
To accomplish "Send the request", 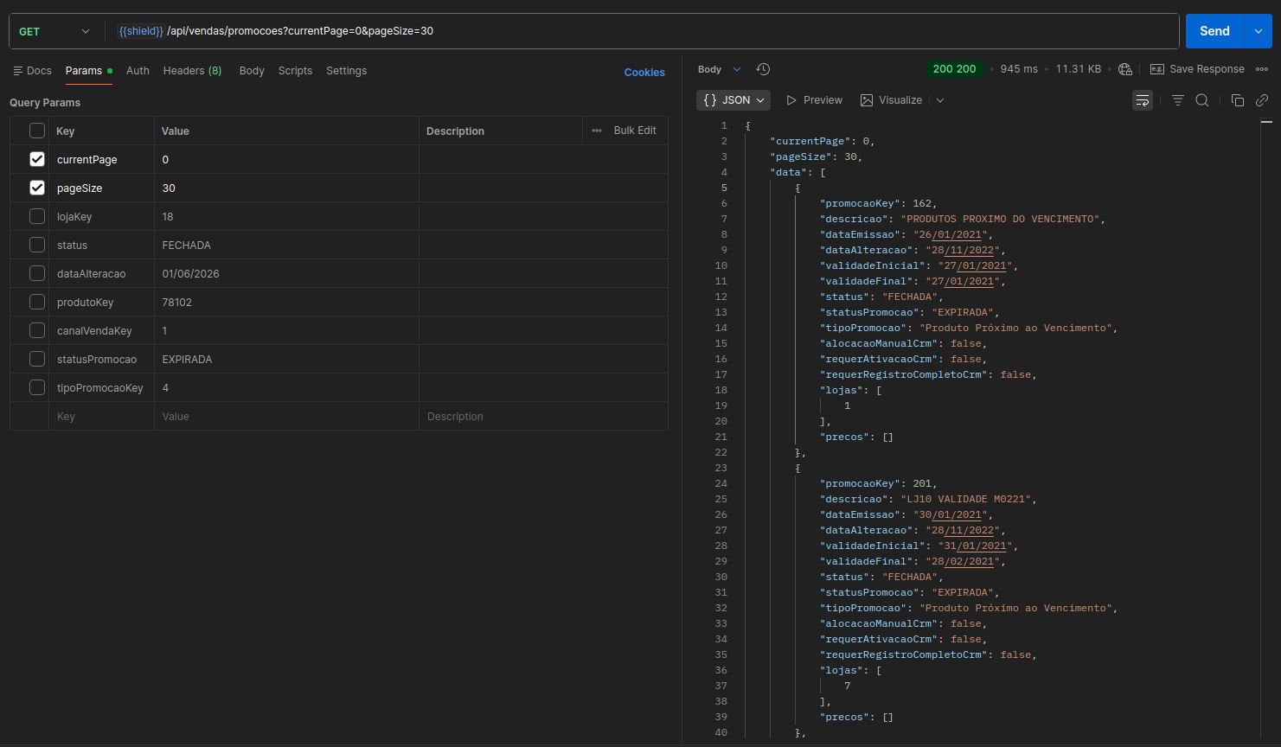I will tap(1214, 31).
